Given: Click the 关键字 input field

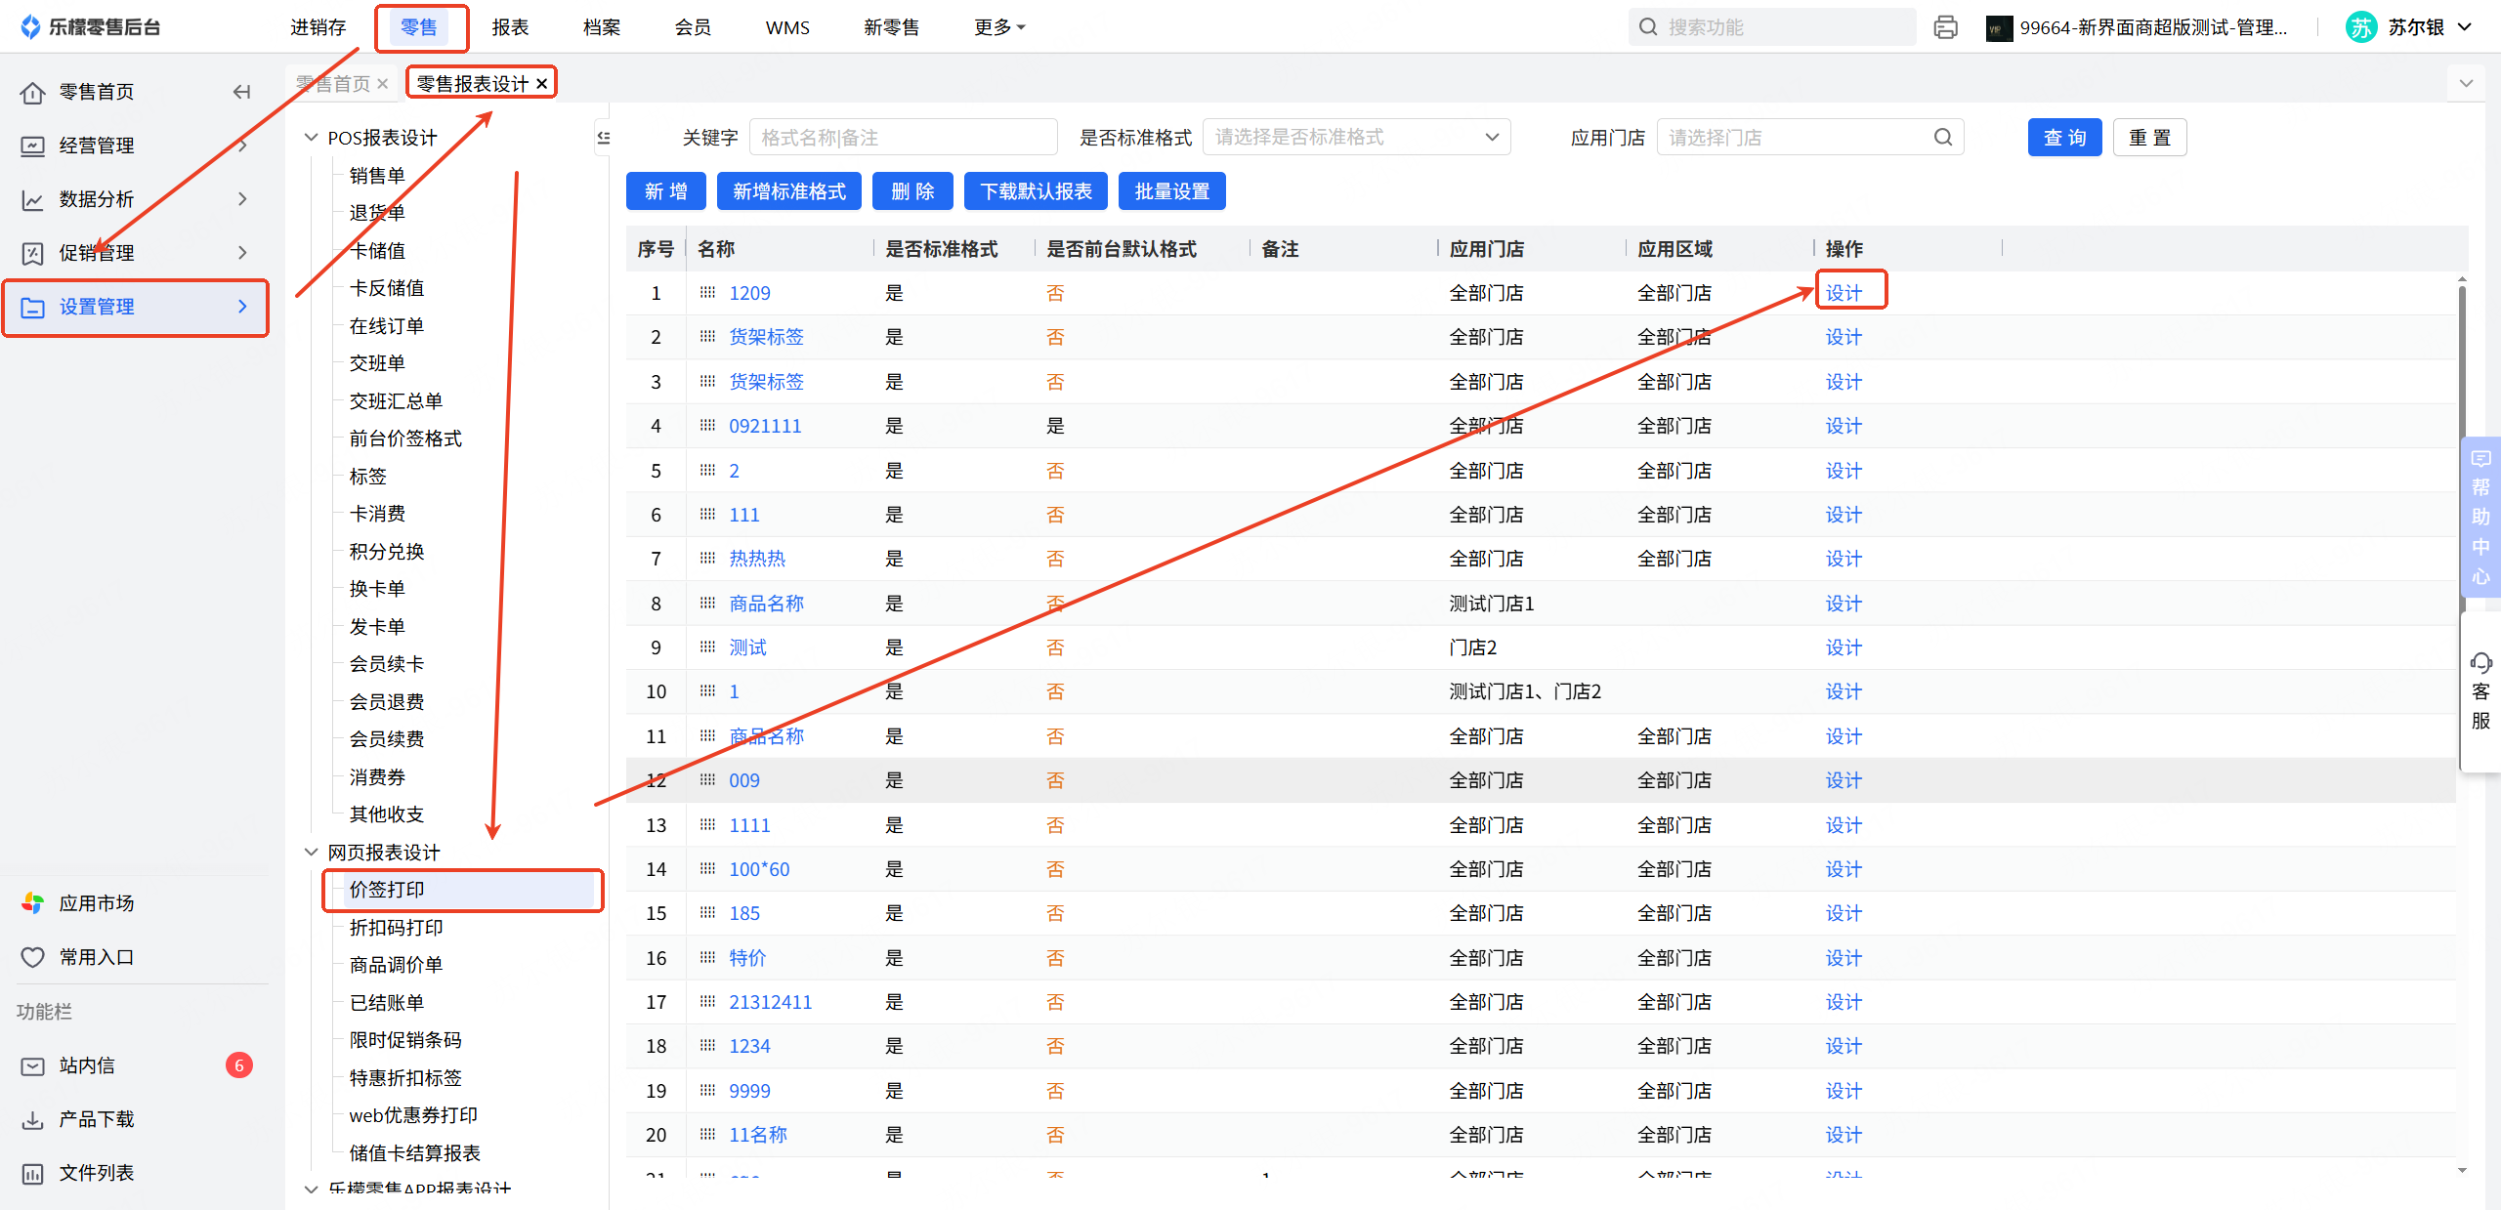Looking at the screenshot, I should click(902, 138).
